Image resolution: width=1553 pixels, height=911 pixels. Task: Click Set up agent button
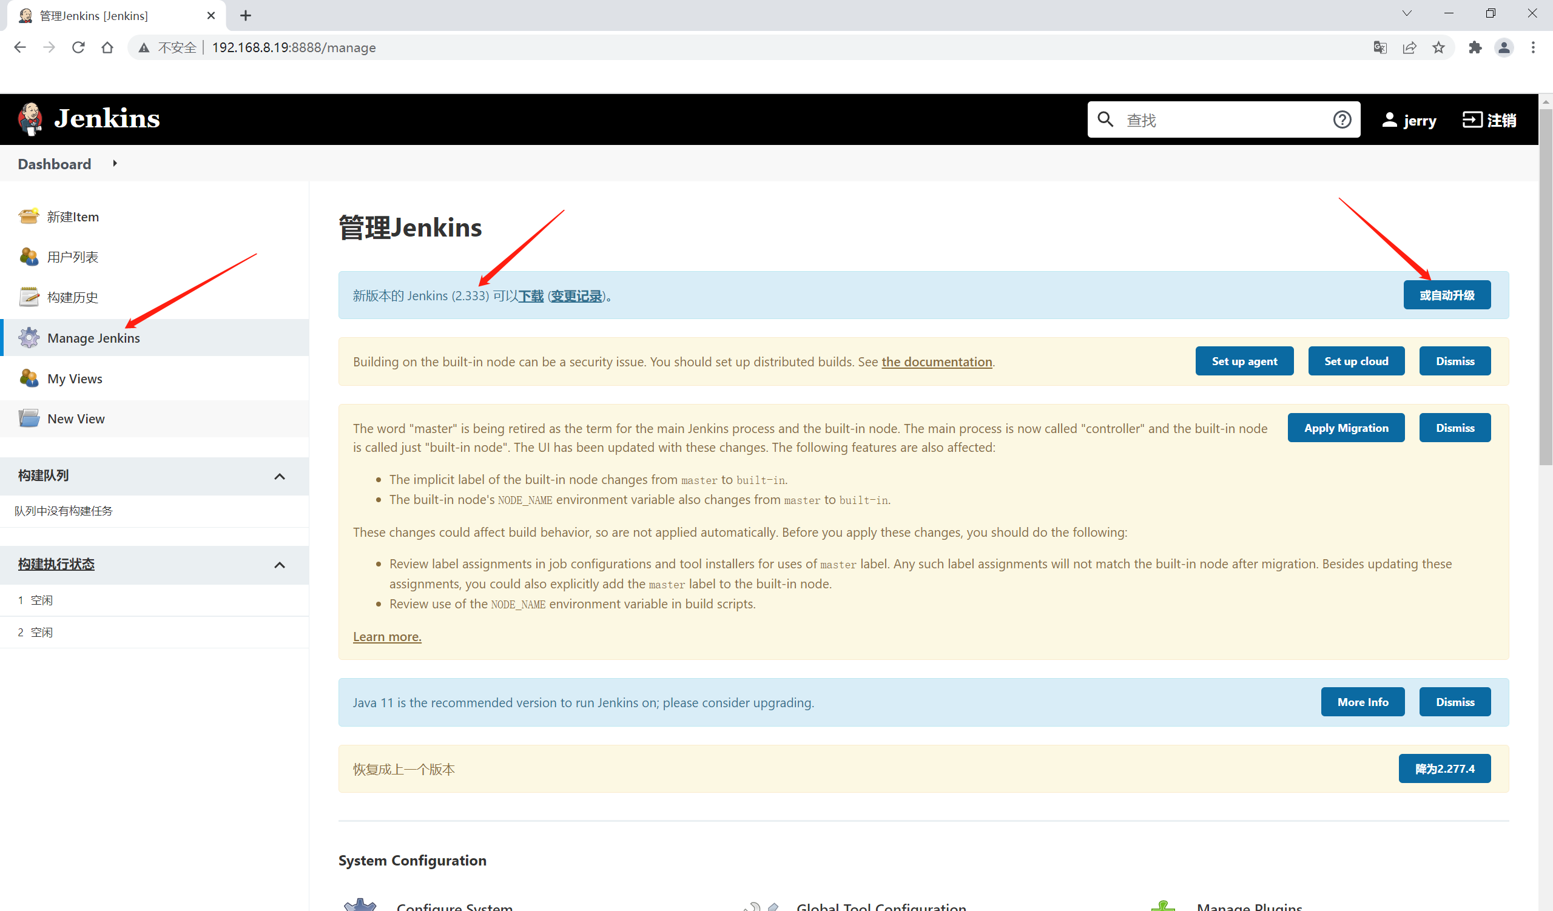tap(1244, 360)
